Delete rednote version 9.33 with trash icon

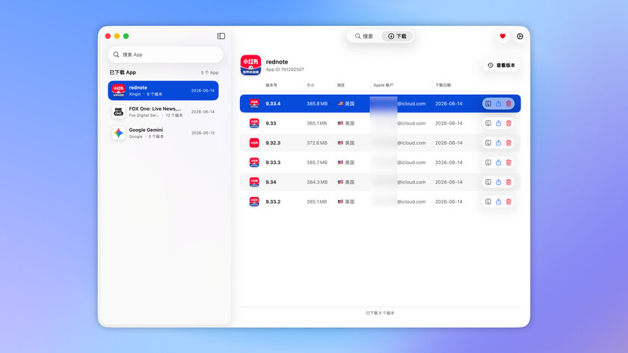click(508, 123)
